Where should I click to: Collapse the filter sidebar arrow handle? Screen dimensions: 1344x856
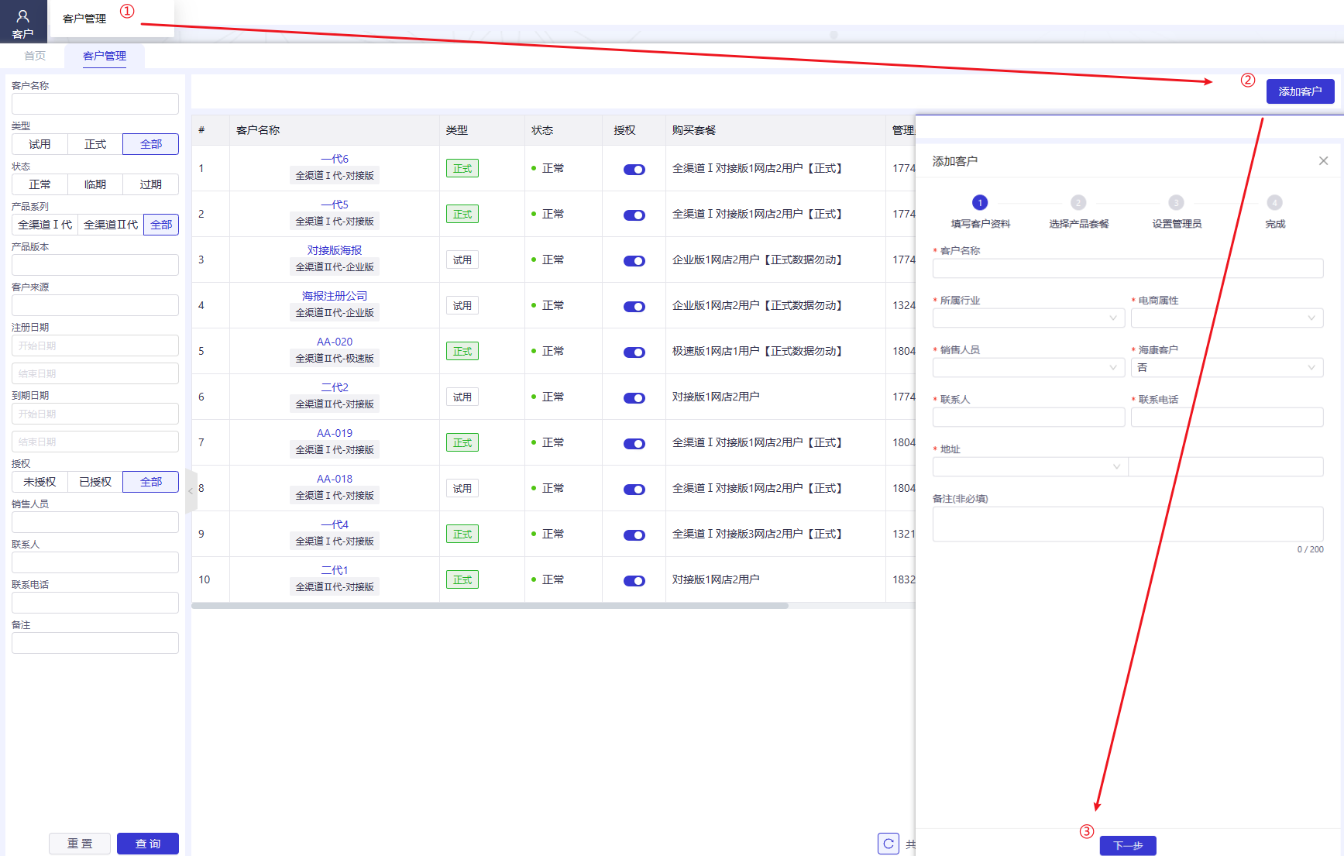click(x=191, y=491)
